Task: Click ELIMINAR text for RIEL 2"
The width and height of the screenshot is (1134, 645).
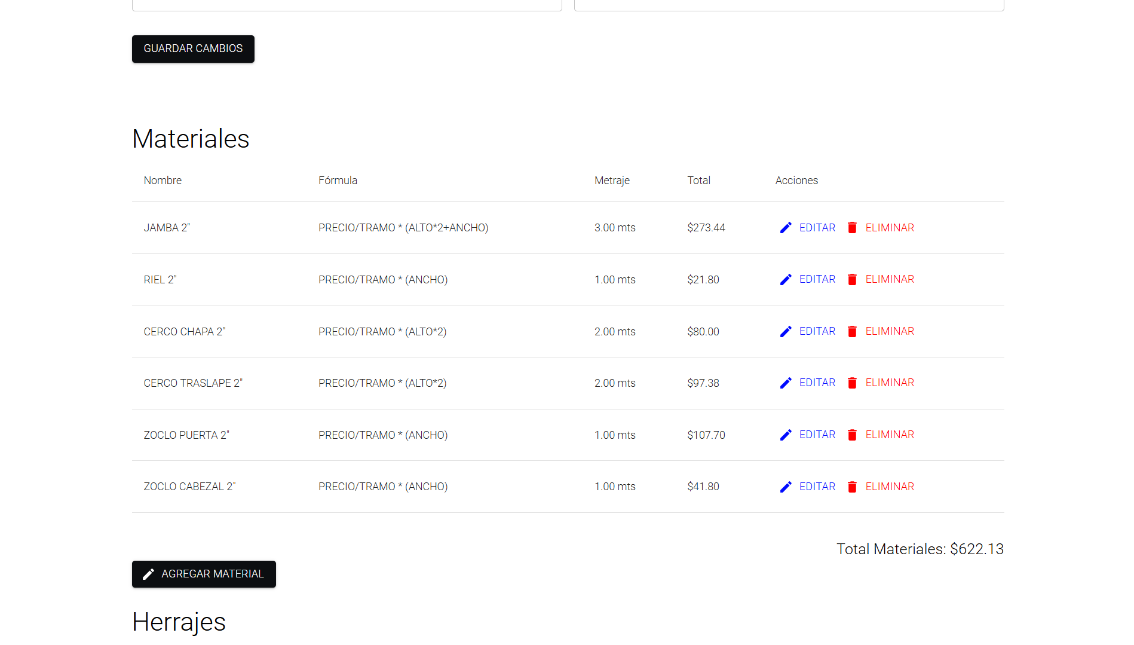Action: click(x=889, y=279)
